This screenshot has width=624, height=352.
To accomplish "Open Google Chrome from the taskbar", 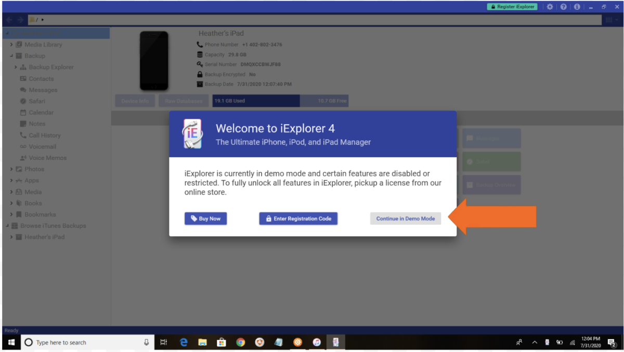I will [x=240, y=342].
